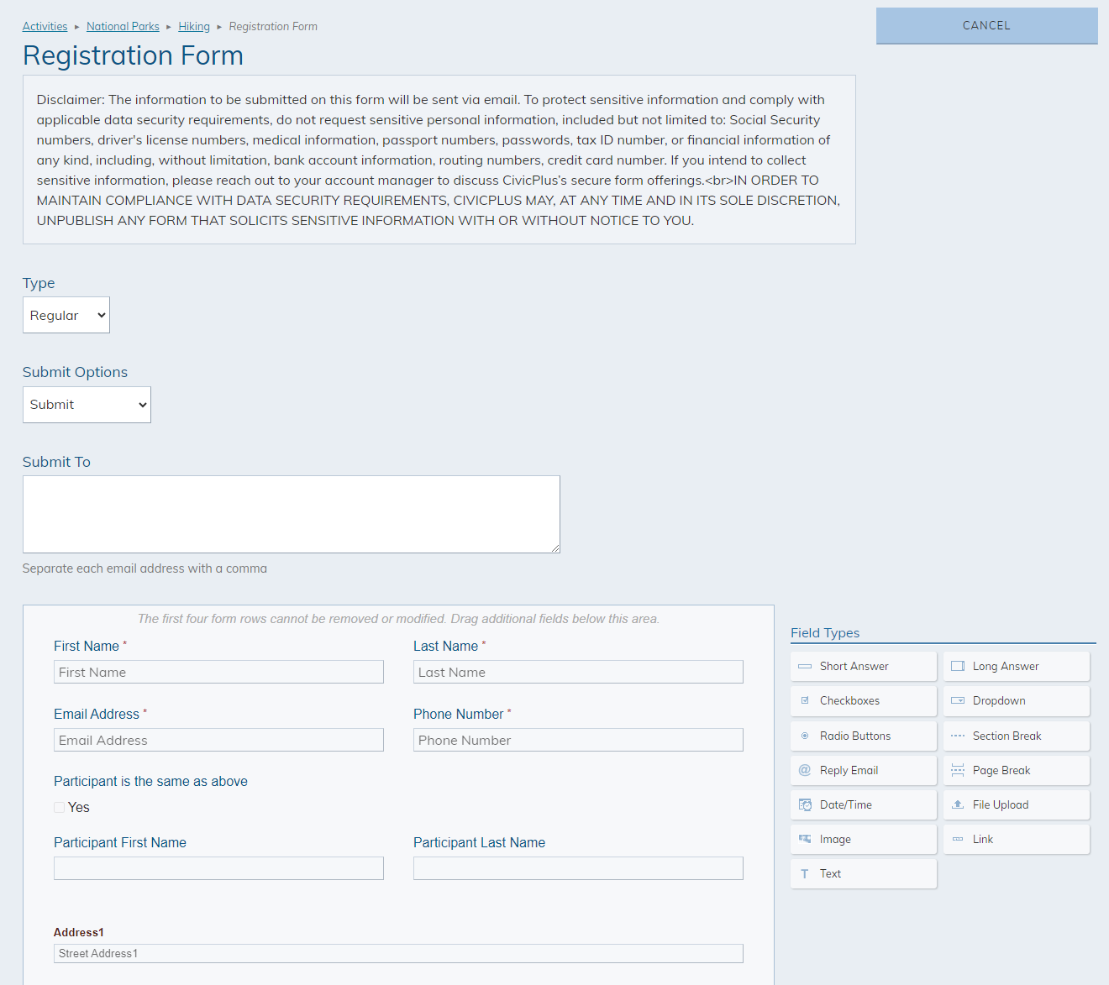The height and width of the screenshot is (985, 1109).
Task: Select the Long Answer label
Action: (x=1006, y=666)
